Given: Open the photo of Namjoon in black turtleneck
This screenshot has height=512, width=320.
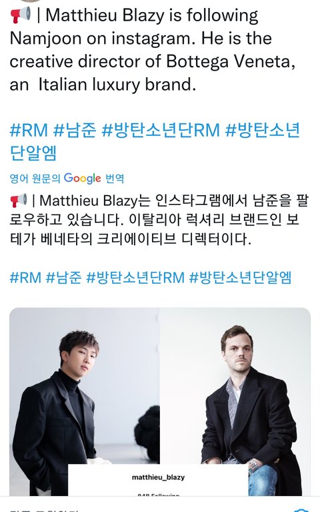Looking at the screenshot, I should tap(84, 401).
